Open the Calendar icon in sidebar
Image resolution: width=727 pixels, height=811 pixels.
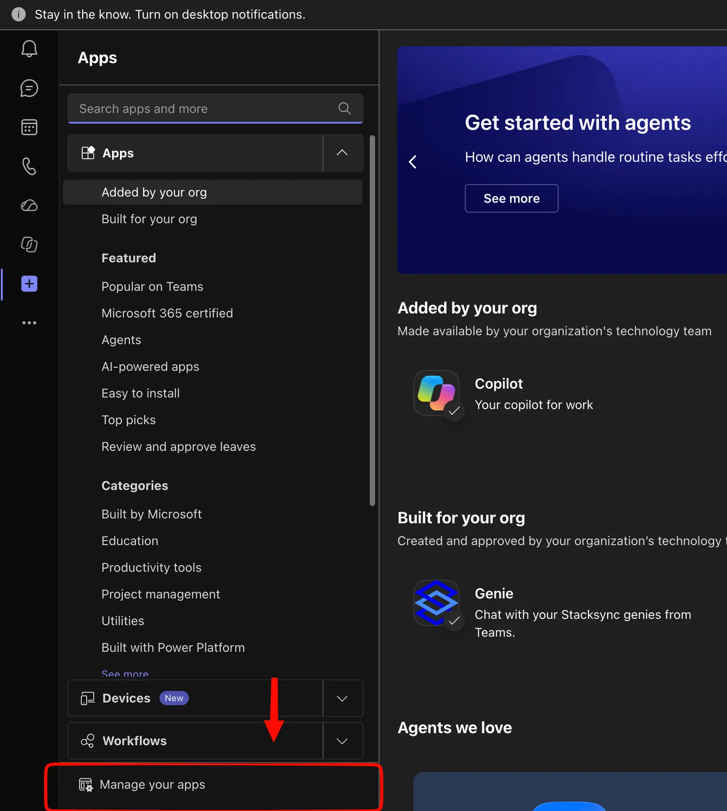(x=29, y=127)
